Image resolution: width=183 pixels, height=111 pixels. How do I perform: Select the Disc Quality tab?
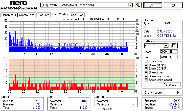60,14
